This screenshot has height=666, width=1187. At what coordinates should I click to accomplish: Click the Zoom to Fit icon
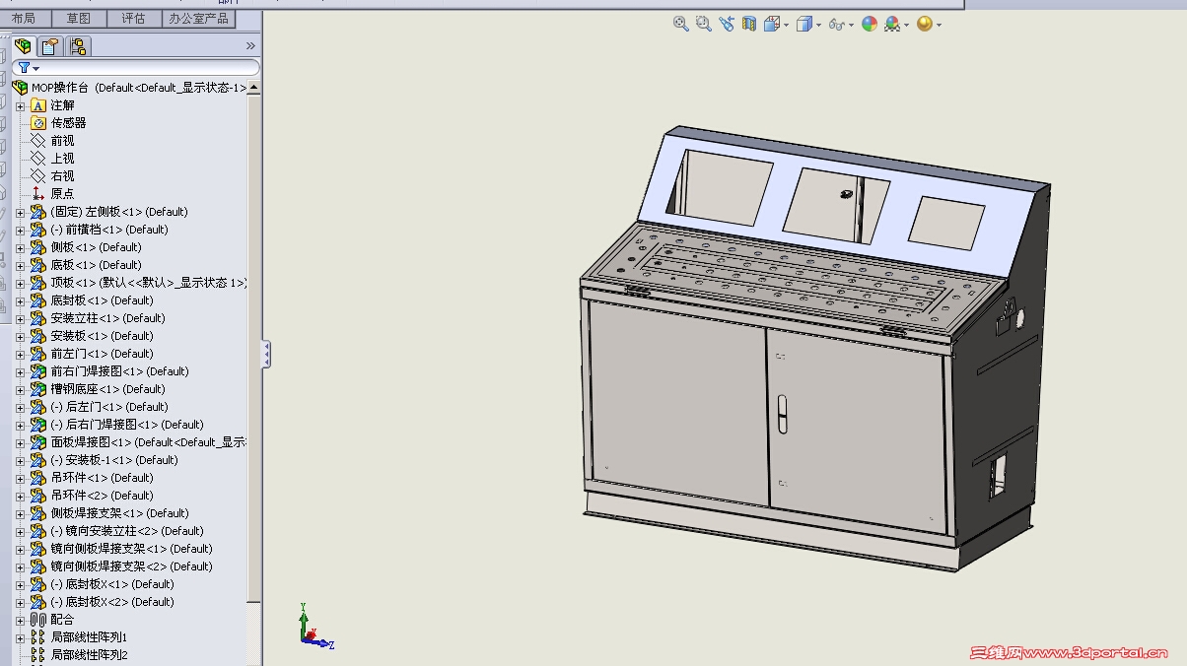(x=680, y=24)
